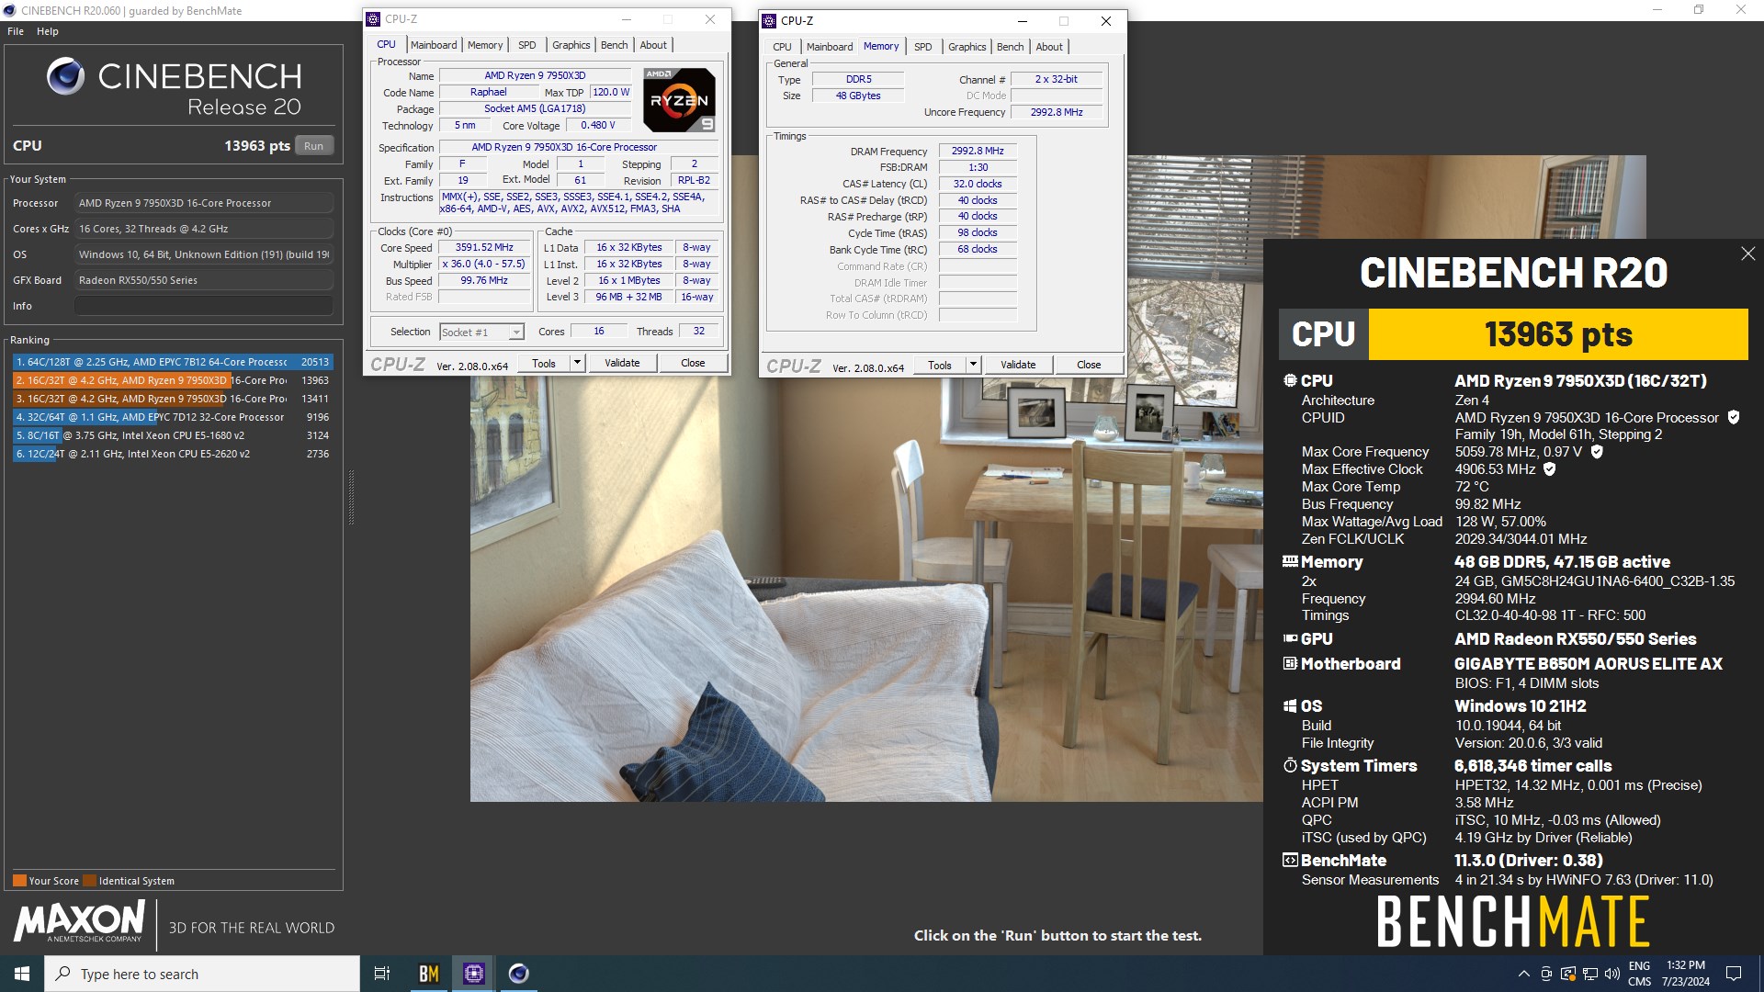Open CPU tab in left CPU-Z window
Image resolution: width=1764 pixels, height=992 pixels.
[x=386, y=45]
